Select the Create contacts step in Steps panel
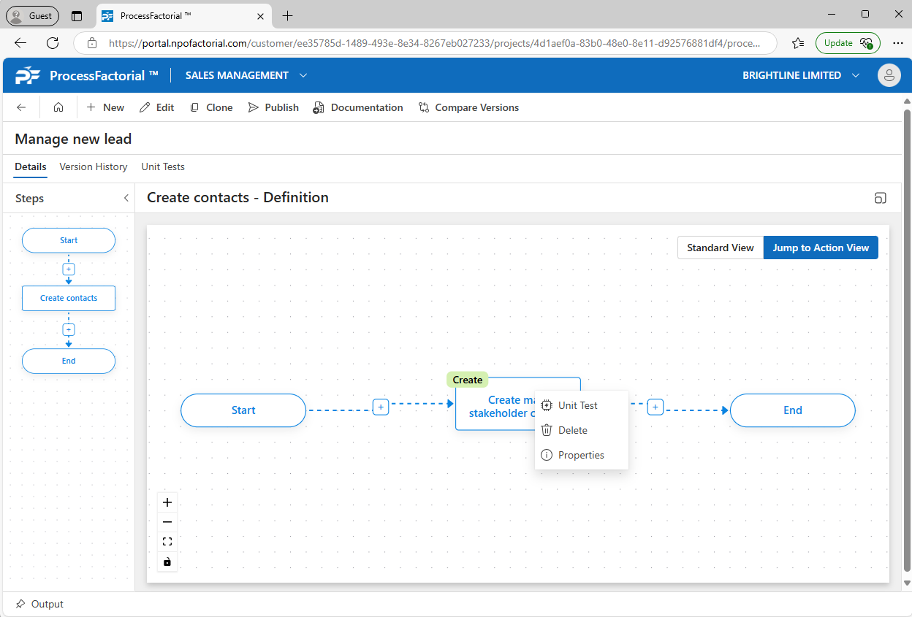The image size is (912, 617). pyautogui.click(x=69, y=298)
